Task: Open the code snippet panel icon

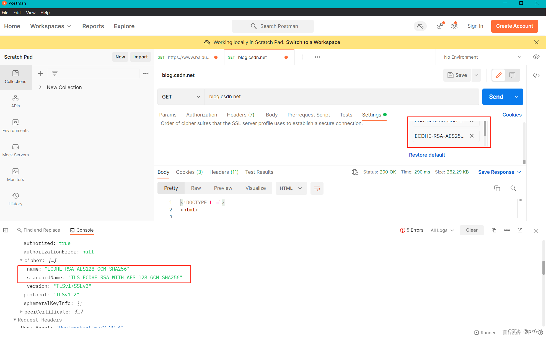Action: pos(536,75)
